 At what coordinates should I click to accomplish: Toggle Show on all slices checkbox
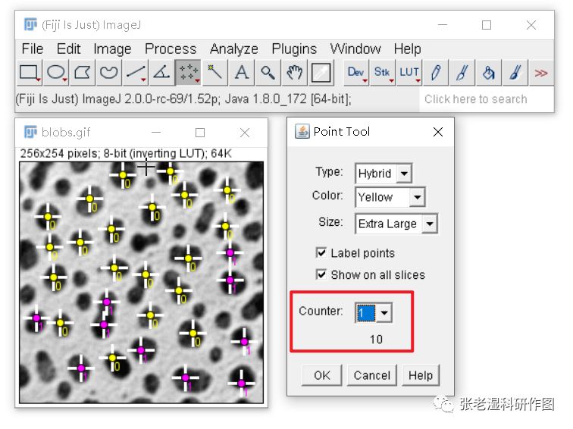pos(321,274)
